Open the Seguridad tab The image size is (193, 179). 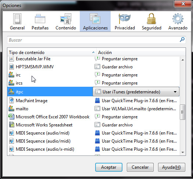tap(151, 22)
